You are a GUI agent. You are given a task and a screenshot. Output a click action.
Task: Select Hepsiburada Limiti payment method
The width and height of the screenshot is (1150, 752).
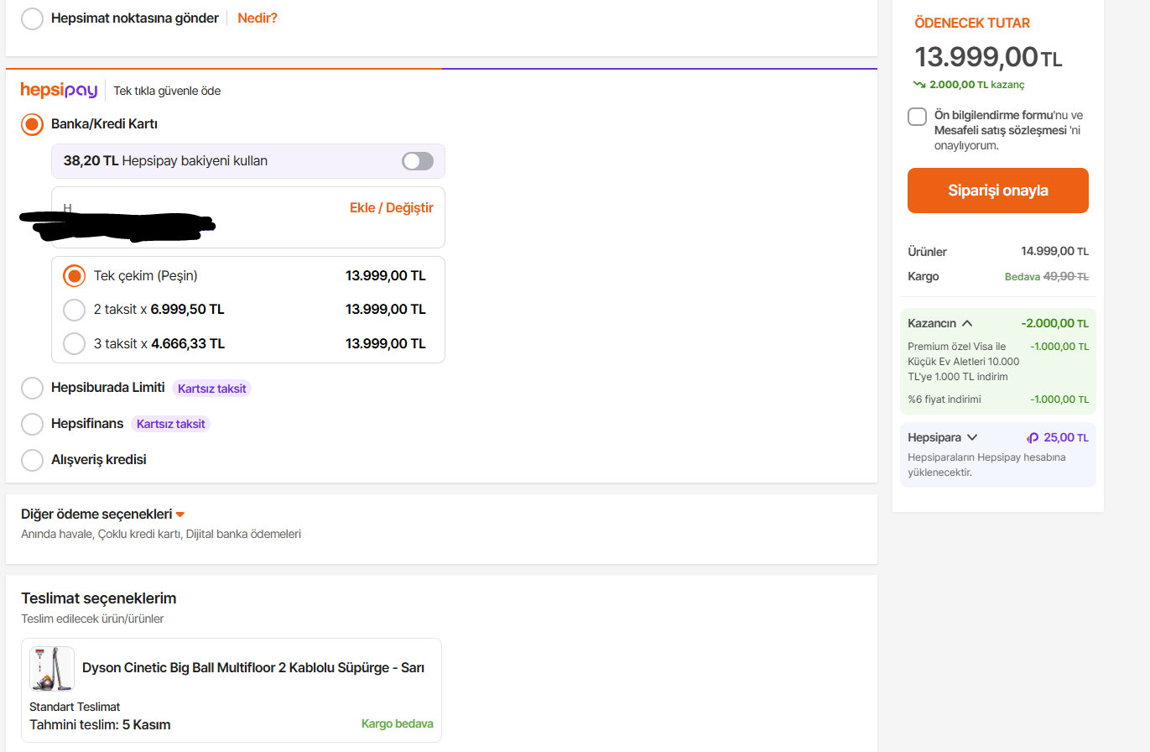click(x=32, y=388)
